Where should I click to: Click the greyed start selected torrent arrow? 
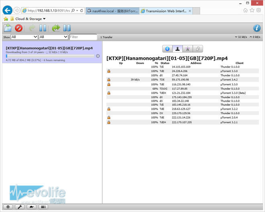tap(32, 28)
